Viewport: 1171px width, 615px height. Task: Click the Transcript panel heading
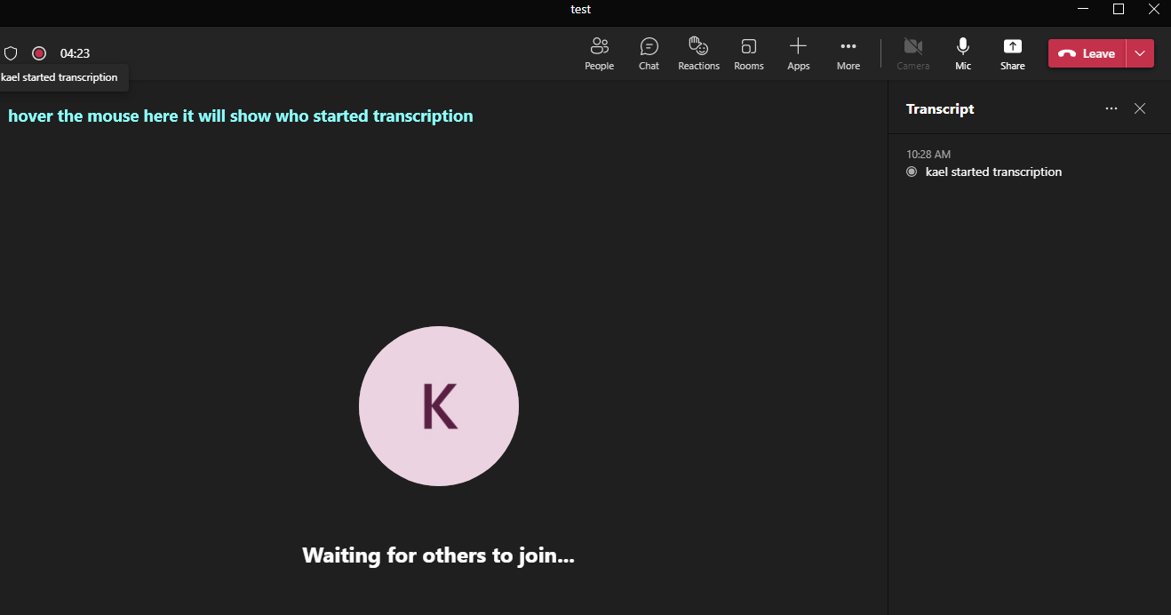click(940, 108)
